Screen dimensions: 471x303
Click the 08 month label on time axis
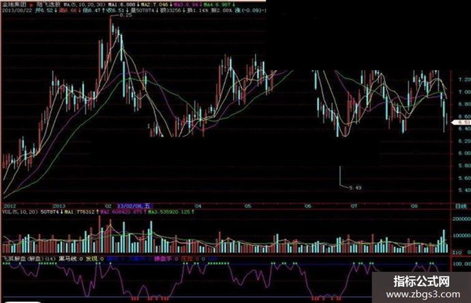click(x=414, y=206)
